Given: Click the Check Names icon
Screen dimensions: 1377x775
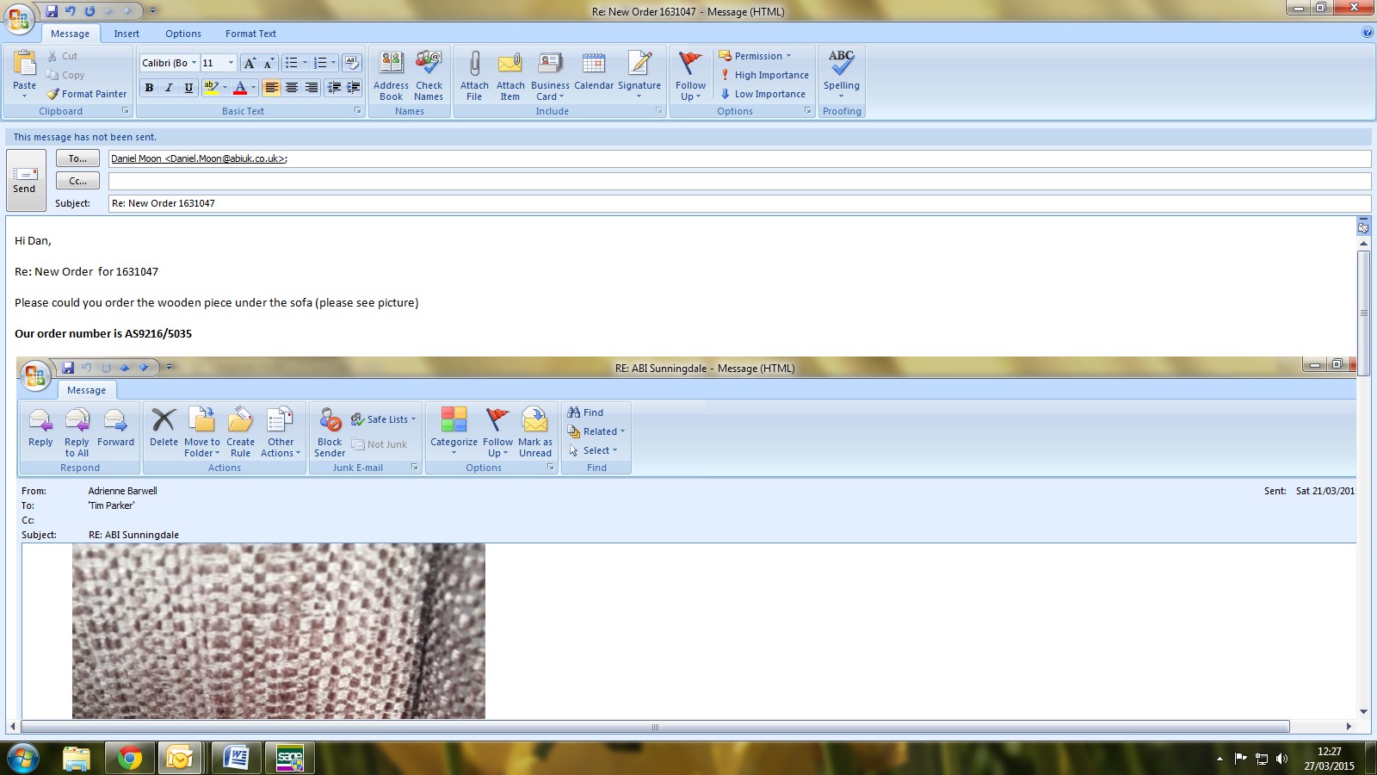Looking at the screenshot, I should point(429,65).
